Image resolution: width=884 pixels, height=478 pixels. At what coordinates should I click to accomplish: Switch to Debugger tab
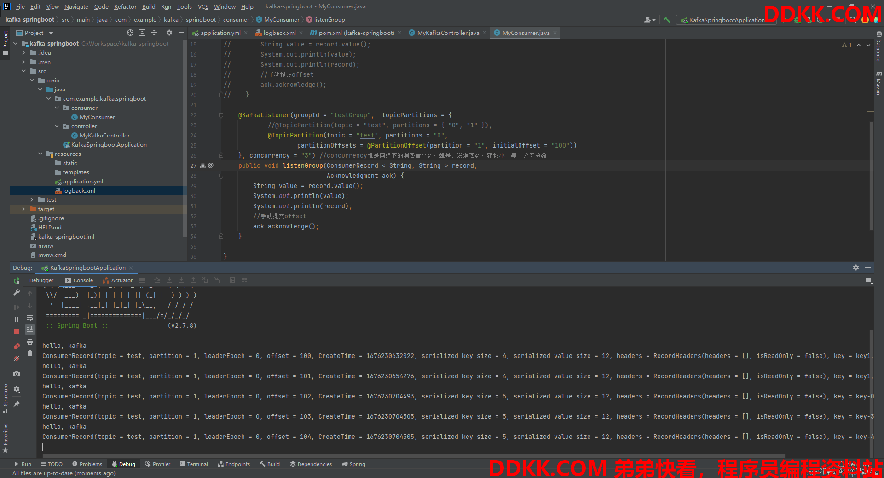[x=41, y=280]
